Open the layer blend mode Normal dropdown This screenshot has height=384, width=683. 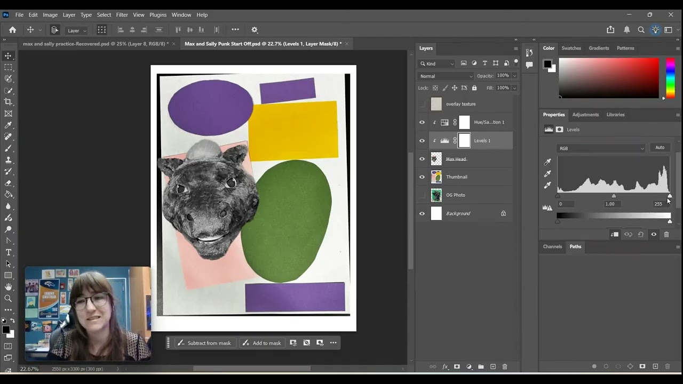pos(446,76)
